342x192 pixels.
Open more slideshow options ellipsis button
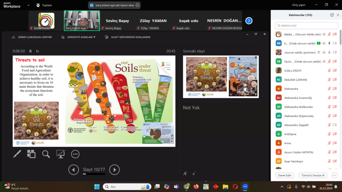(75, 154)
